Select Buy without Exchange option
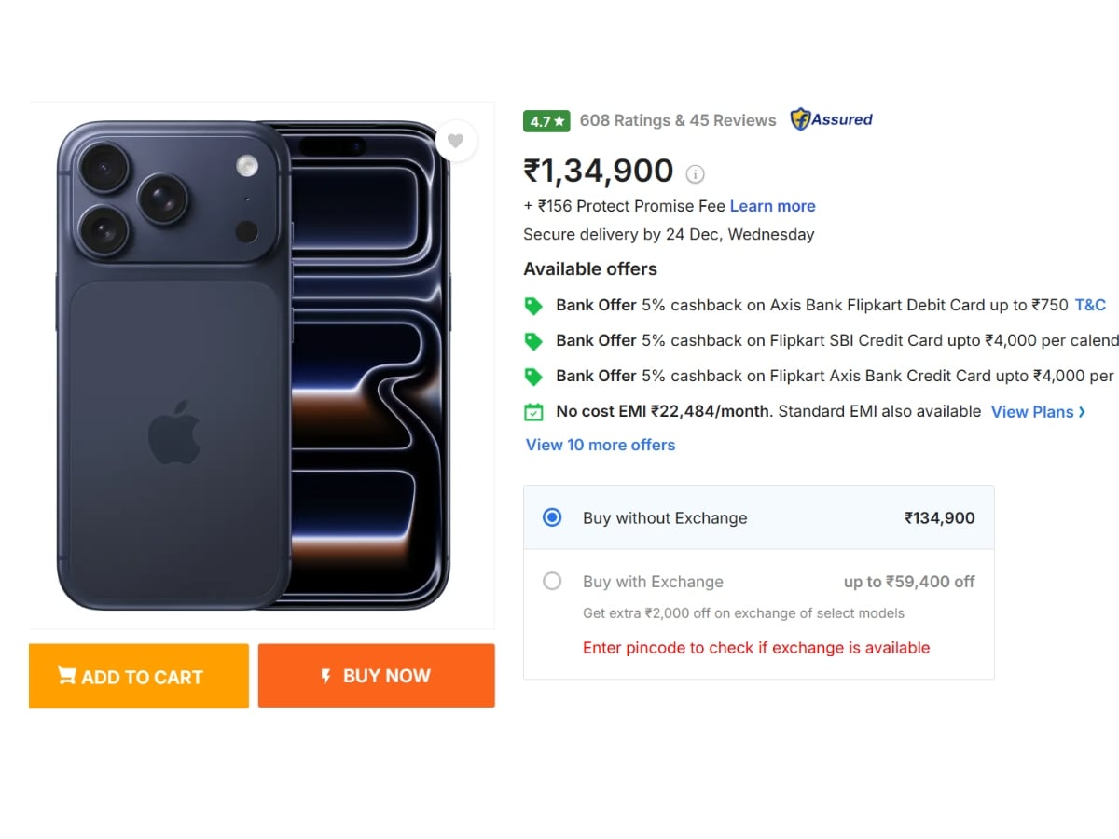 pos(553,517)
